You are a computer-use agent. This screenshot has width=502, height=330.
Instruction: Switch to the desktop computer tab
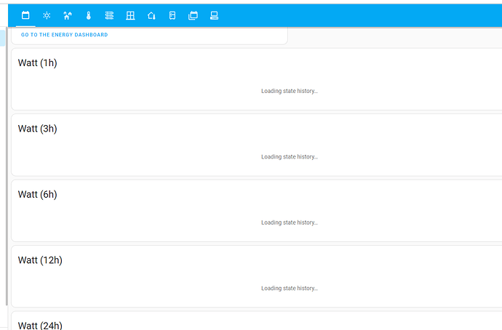point(214,15)
